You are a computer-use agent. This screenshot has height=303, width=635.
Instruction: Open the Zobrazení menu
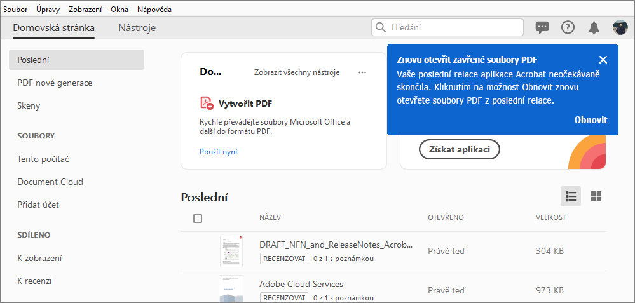85,10
